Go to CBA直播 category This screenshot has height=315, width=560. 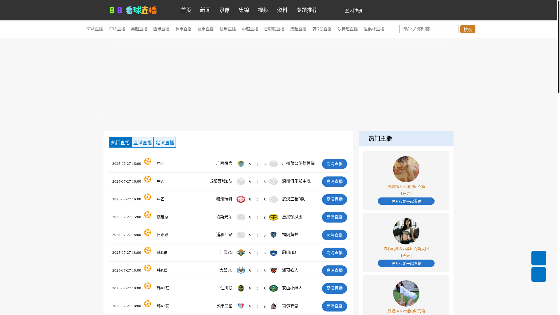pos(117,29)
